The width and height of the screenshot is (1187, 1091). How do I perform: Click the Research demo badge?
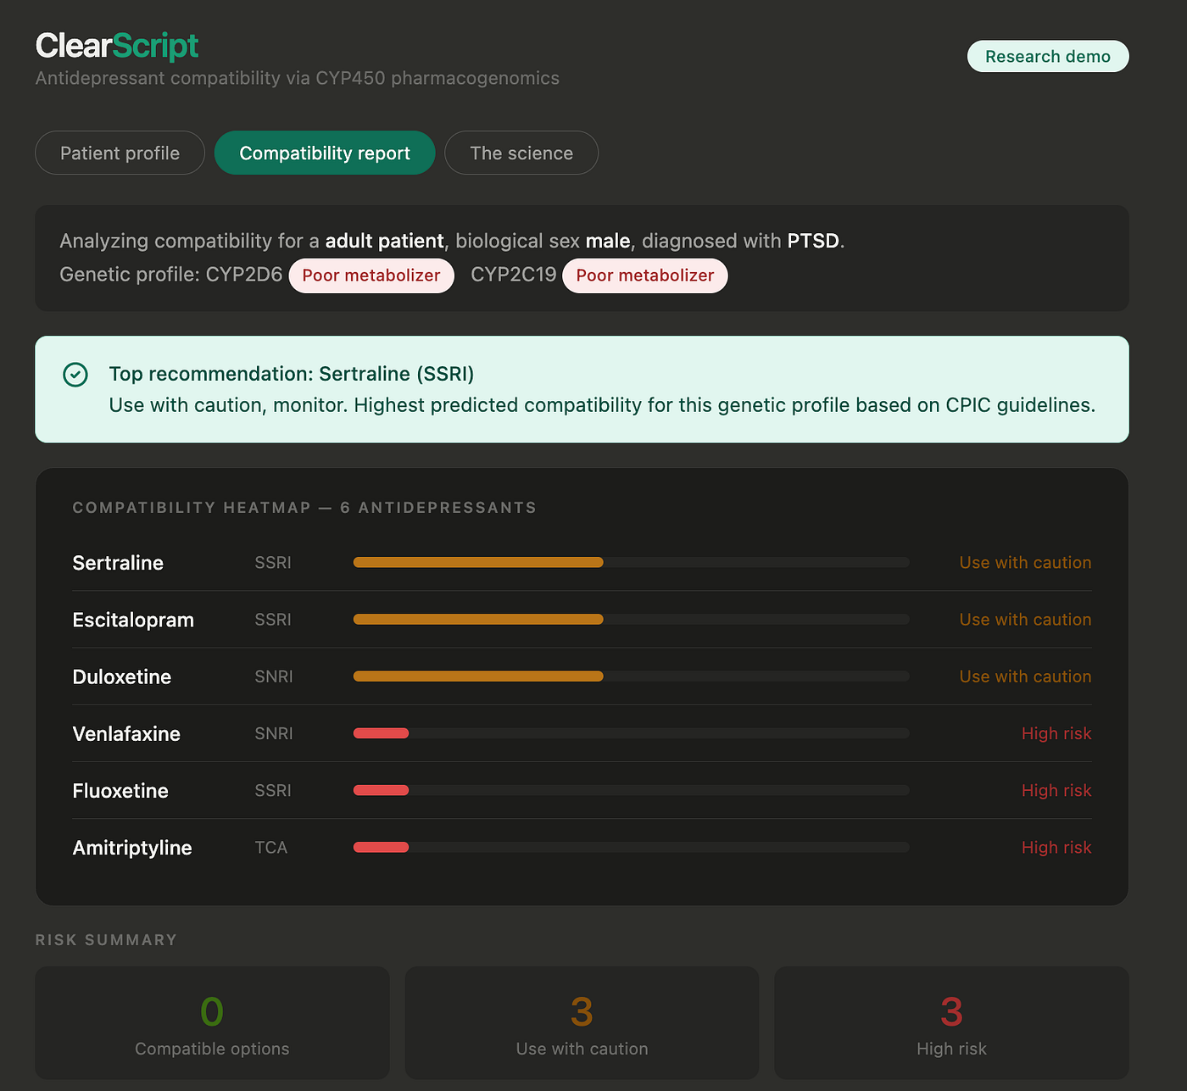[x=1048, y=56]
